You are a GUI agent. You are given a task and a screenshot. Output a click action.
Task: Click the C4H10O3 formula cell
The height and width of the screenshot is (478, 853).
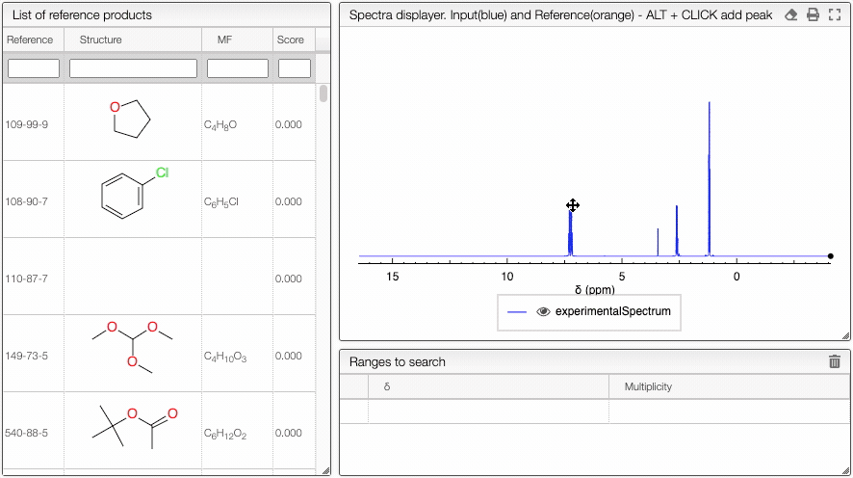tap(225, 357)
